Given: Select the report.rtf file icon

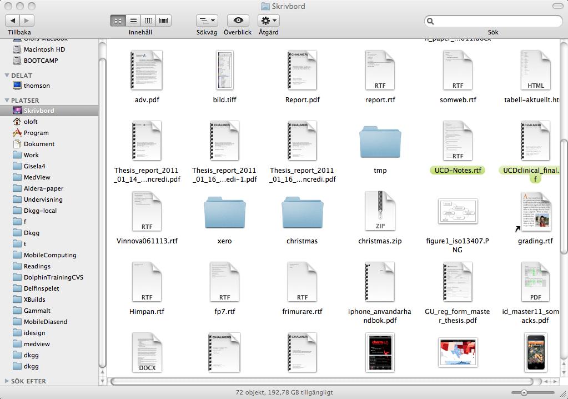Looking at the screenshot, I should [380, 70].
